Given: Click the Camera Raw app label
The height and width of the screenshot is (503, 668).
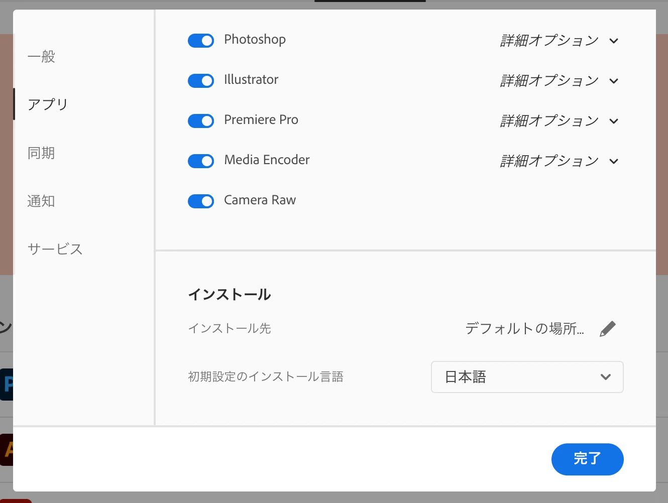Looking at the screenshot, I should point(260,200).
